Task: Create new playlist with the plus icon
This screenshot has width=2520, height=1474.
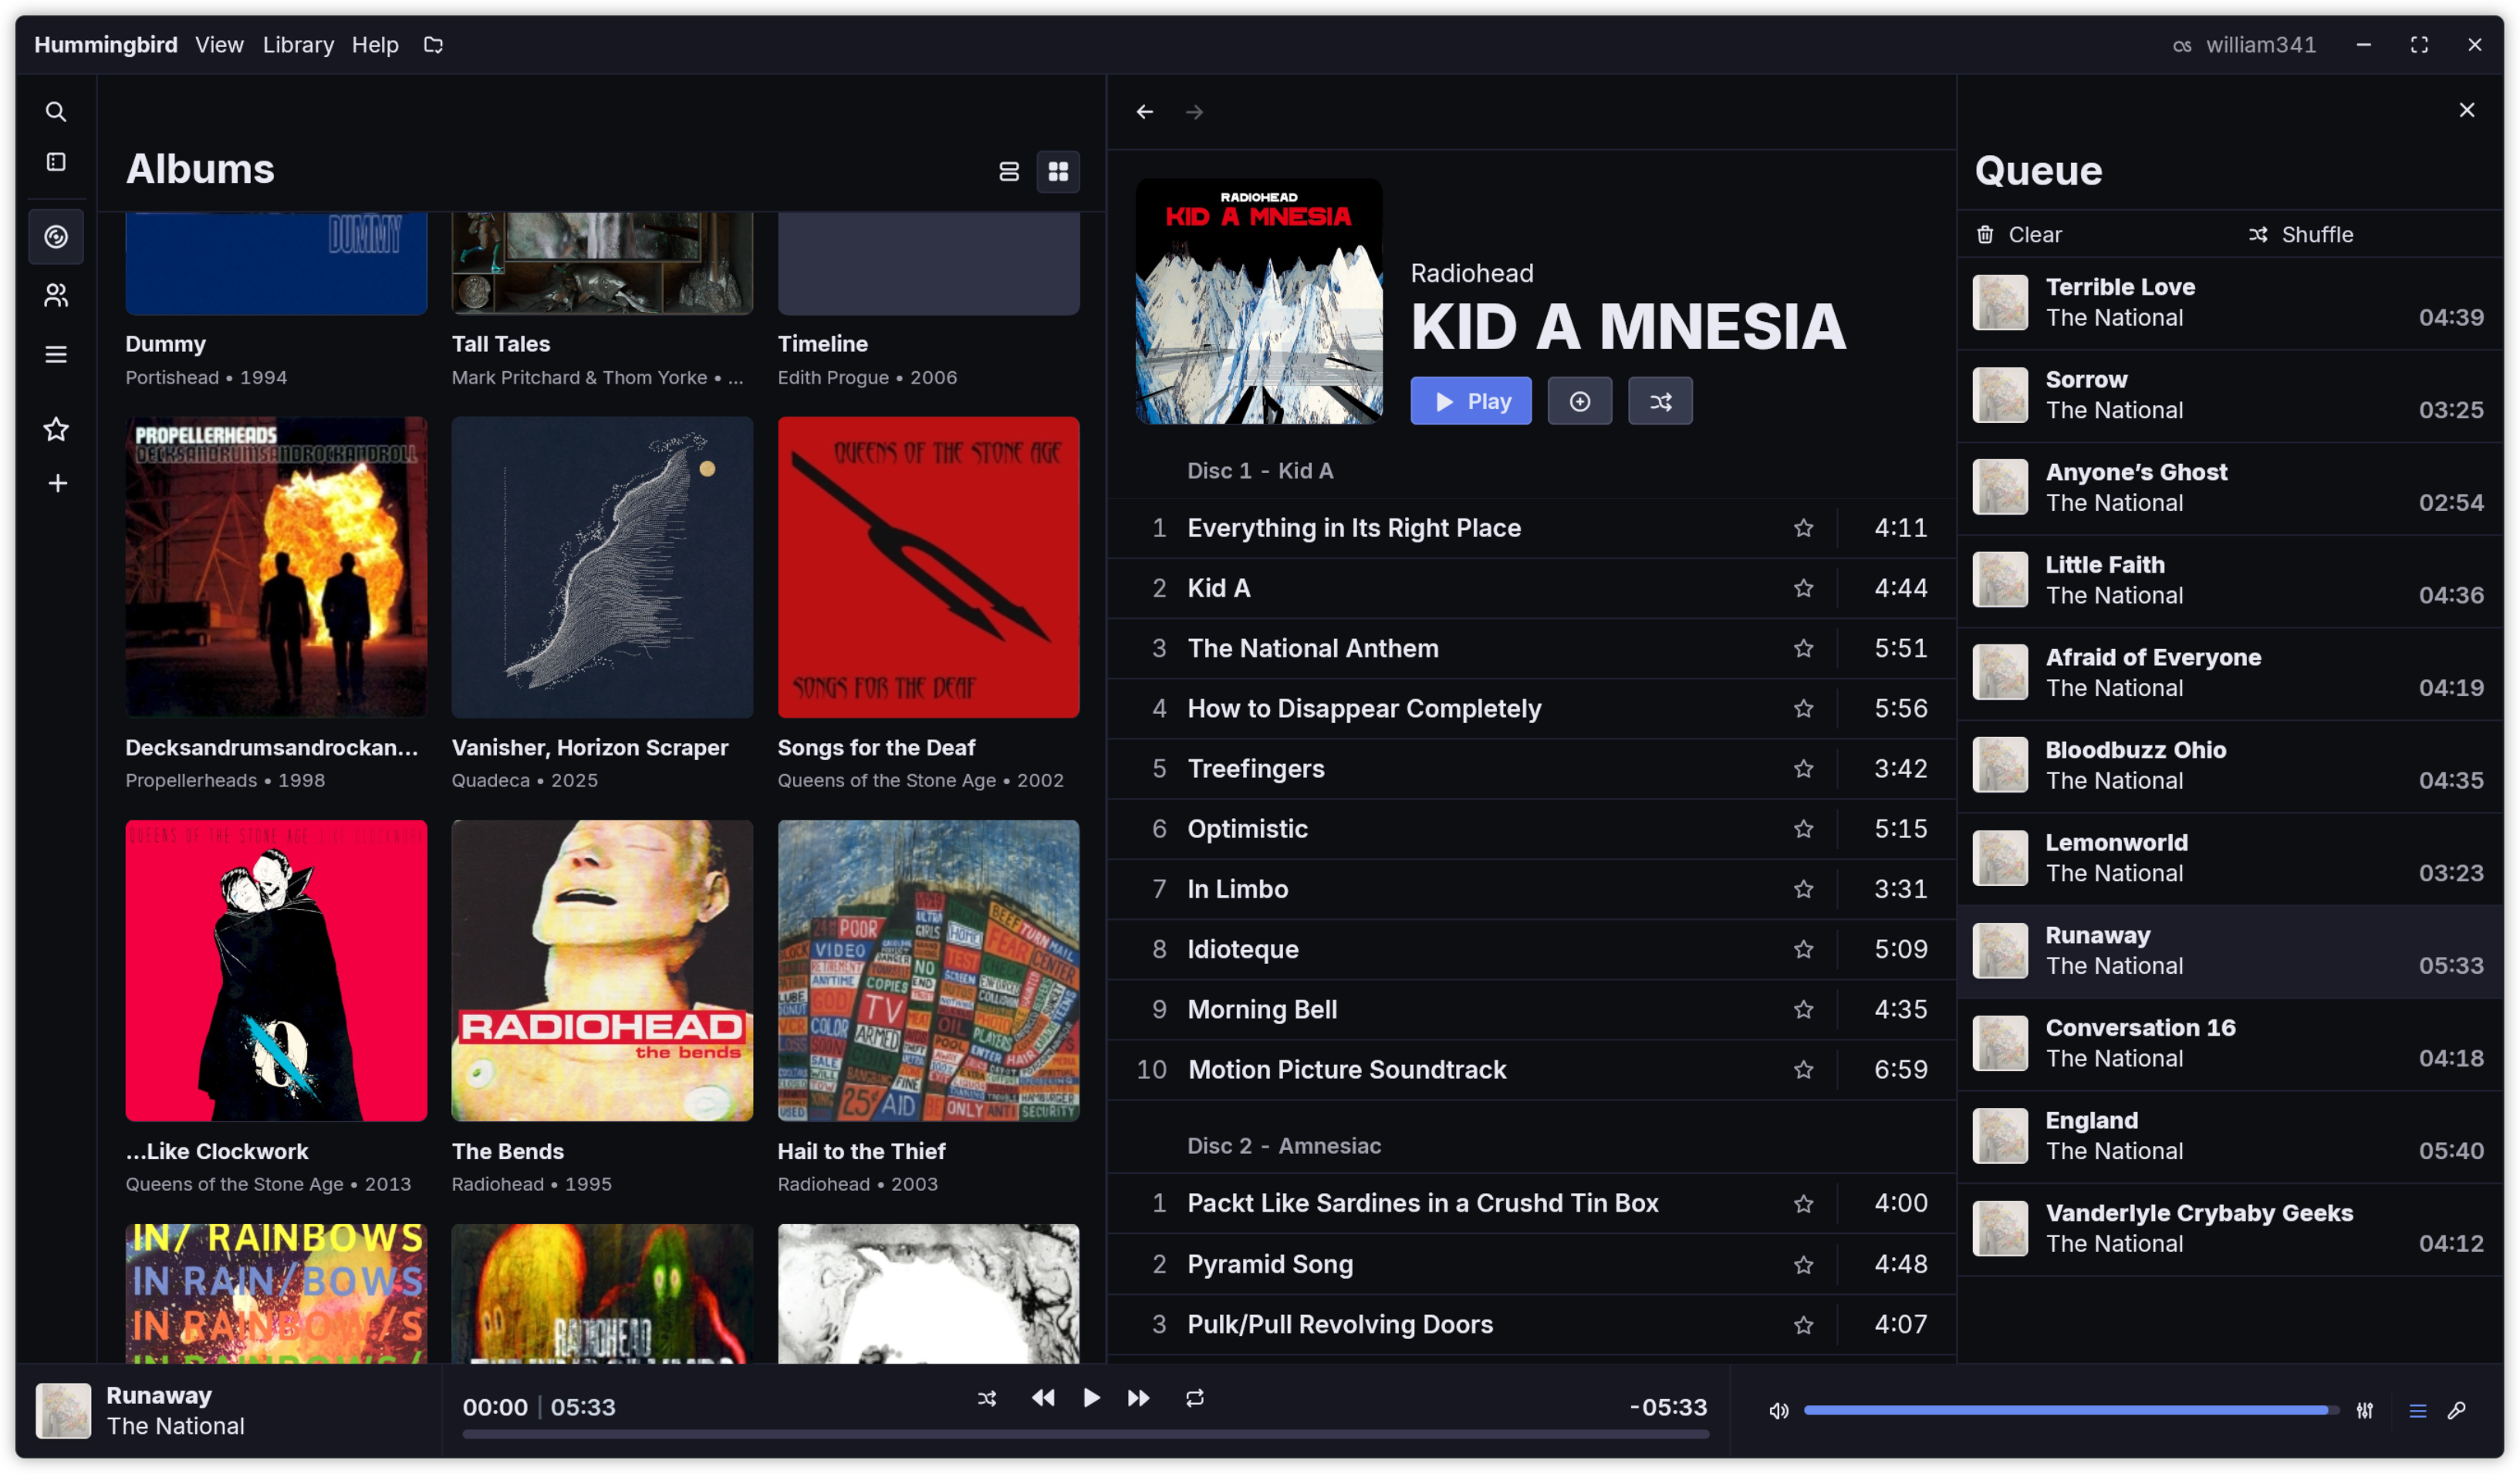Action: 56,483
